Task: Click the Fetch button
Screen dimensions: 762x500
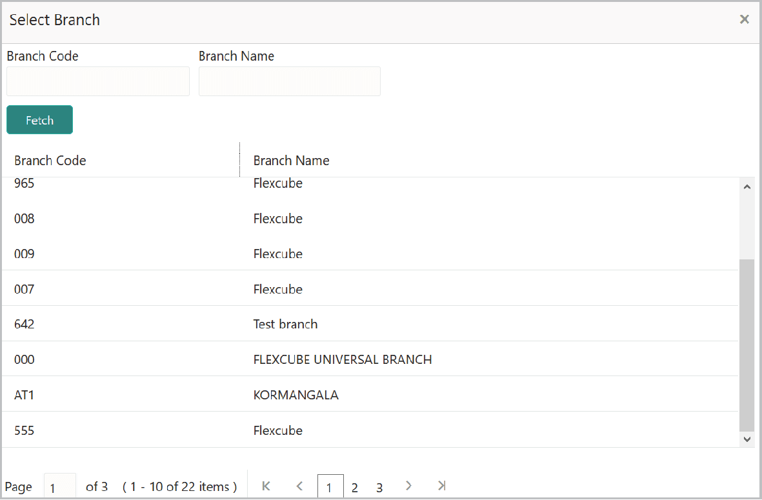Action: pyautogui.click(x=40, y=120)
